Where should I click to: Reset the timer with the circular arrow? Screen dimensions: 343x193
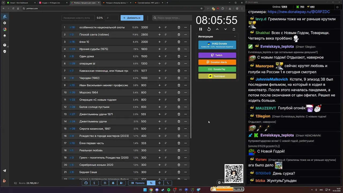tap(209, 29)
